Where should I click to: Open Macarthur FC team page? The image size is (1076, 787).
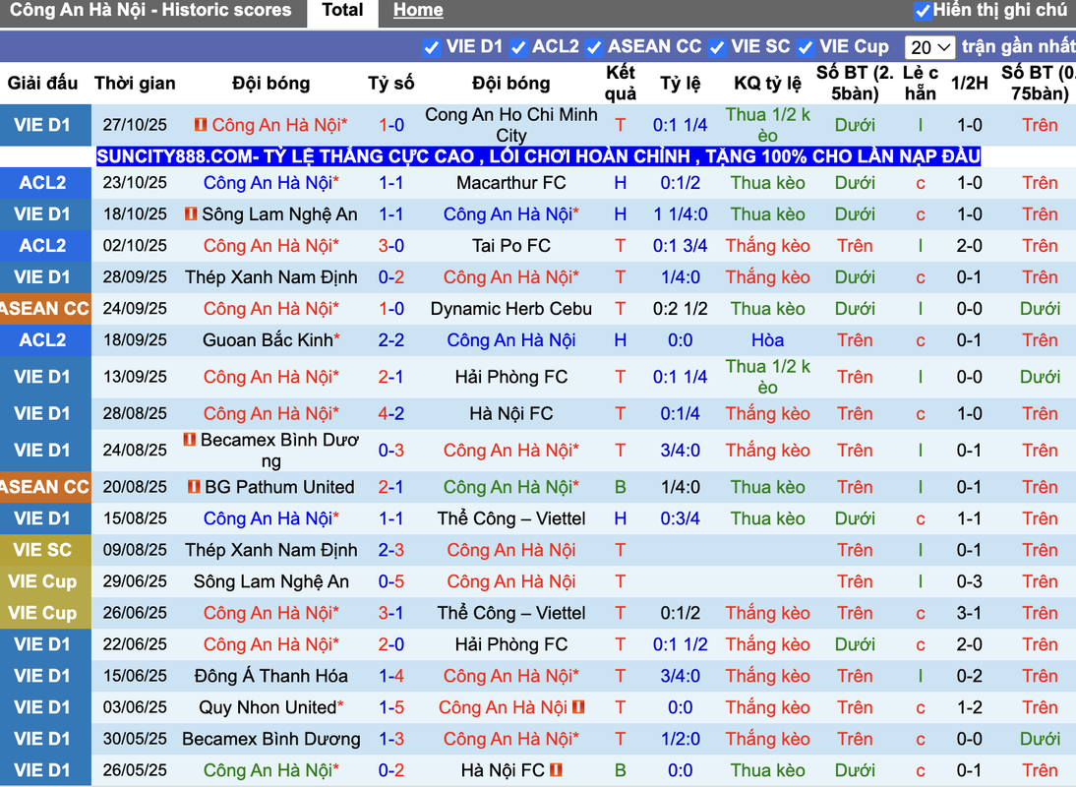point(511,183)
